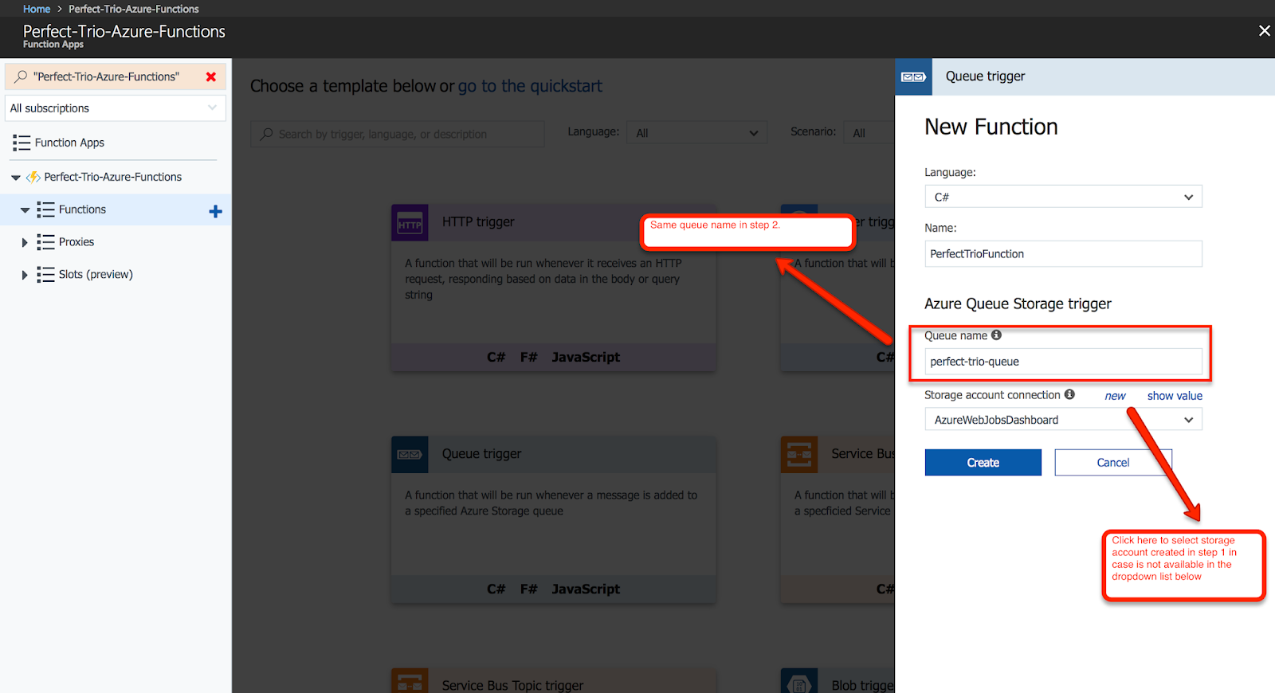Viewport: 1275px width, 693px height.
Task: Click show value link
Action: click(x=1175, y=396)
